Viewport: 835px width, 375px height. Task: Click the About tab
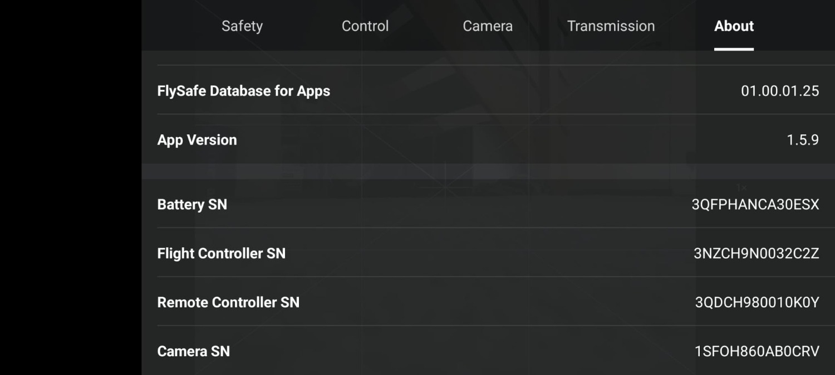pos(734,26)
